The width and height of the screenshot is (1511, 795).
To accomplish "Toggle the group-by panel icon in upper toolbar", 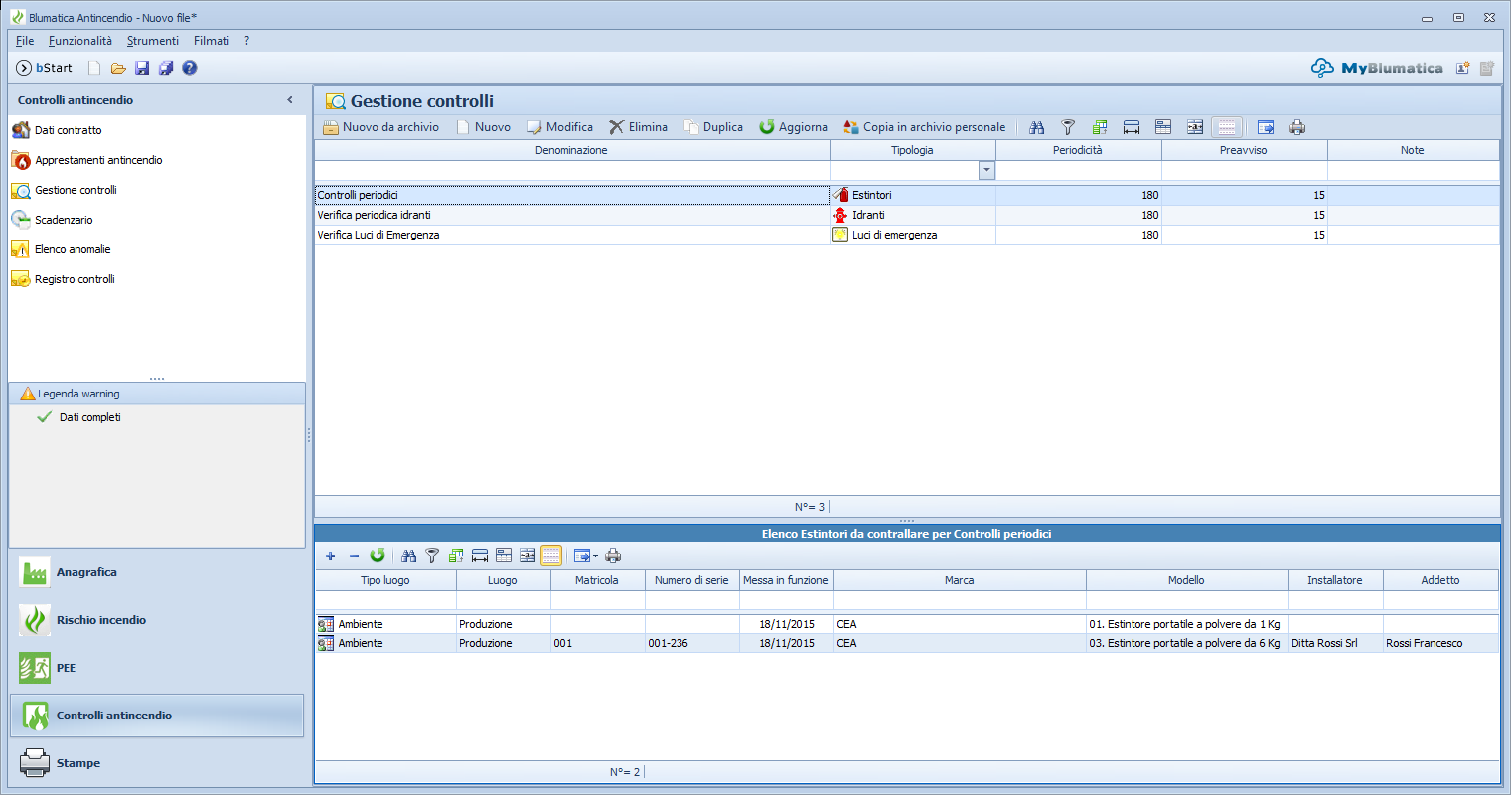I will [1100, 127].
